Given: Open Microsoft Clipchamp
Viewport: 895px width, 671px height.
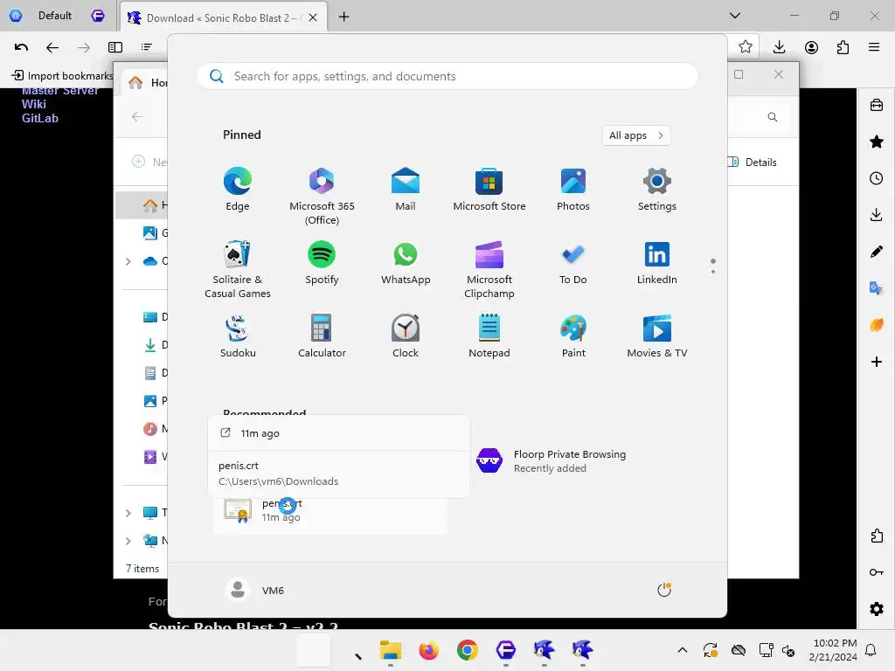Looking at the screenshot, I should pyautogui.click(x=489, y=269).
